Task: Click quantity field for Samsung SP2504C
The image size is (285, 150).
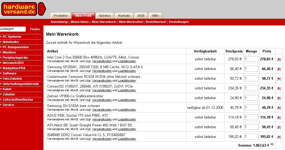Action: point(251,69)
